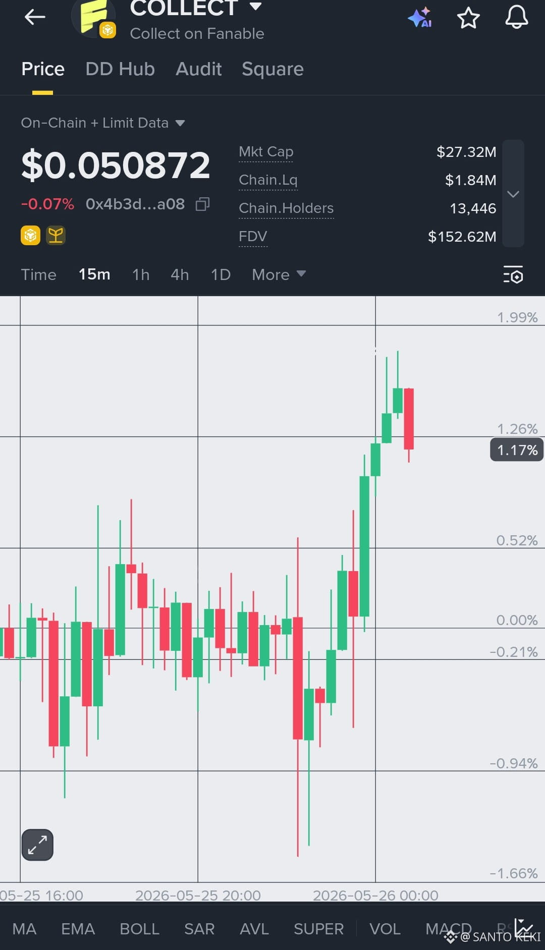
Task: Copy the contract address 0x4b3d...a08
Action: (x=202, y=204)
